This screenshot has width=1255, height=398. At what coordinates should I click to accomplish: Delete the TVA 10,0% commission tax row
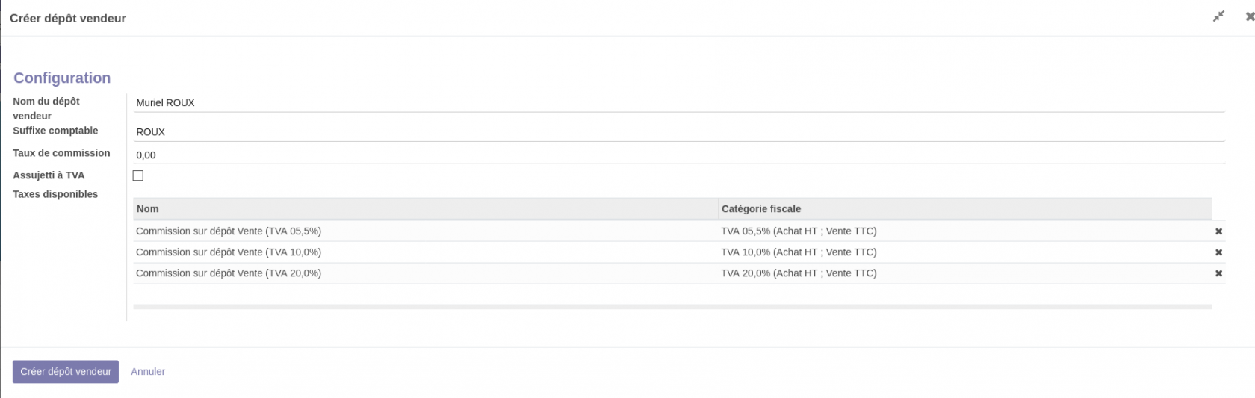pos(1218,252)
